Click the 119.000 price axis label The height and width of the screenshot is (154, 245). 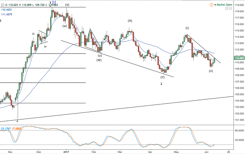click(x=240, y=5)
